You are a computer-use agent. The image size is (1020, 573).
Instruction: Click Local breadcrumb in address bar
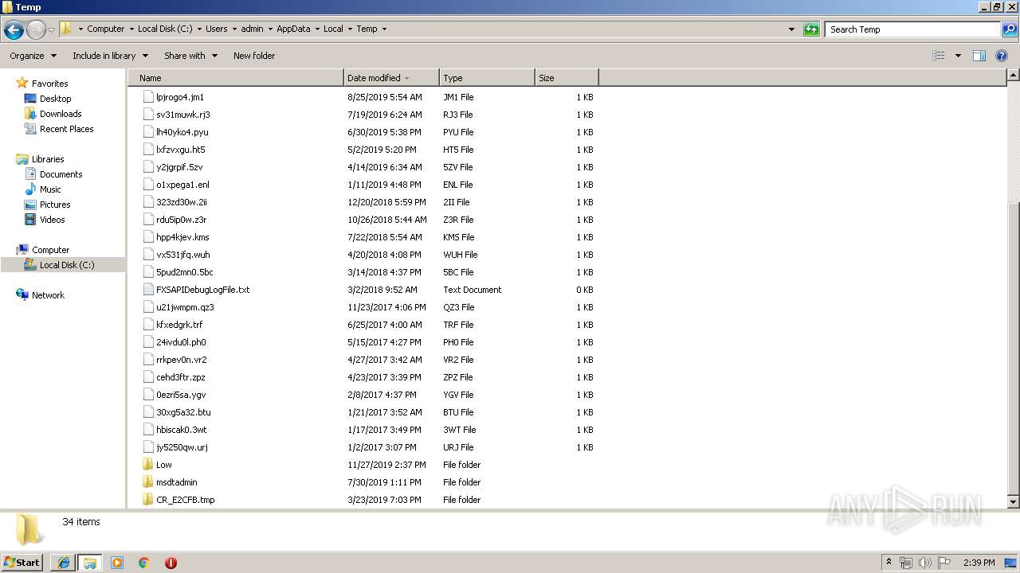pos(333,29)
